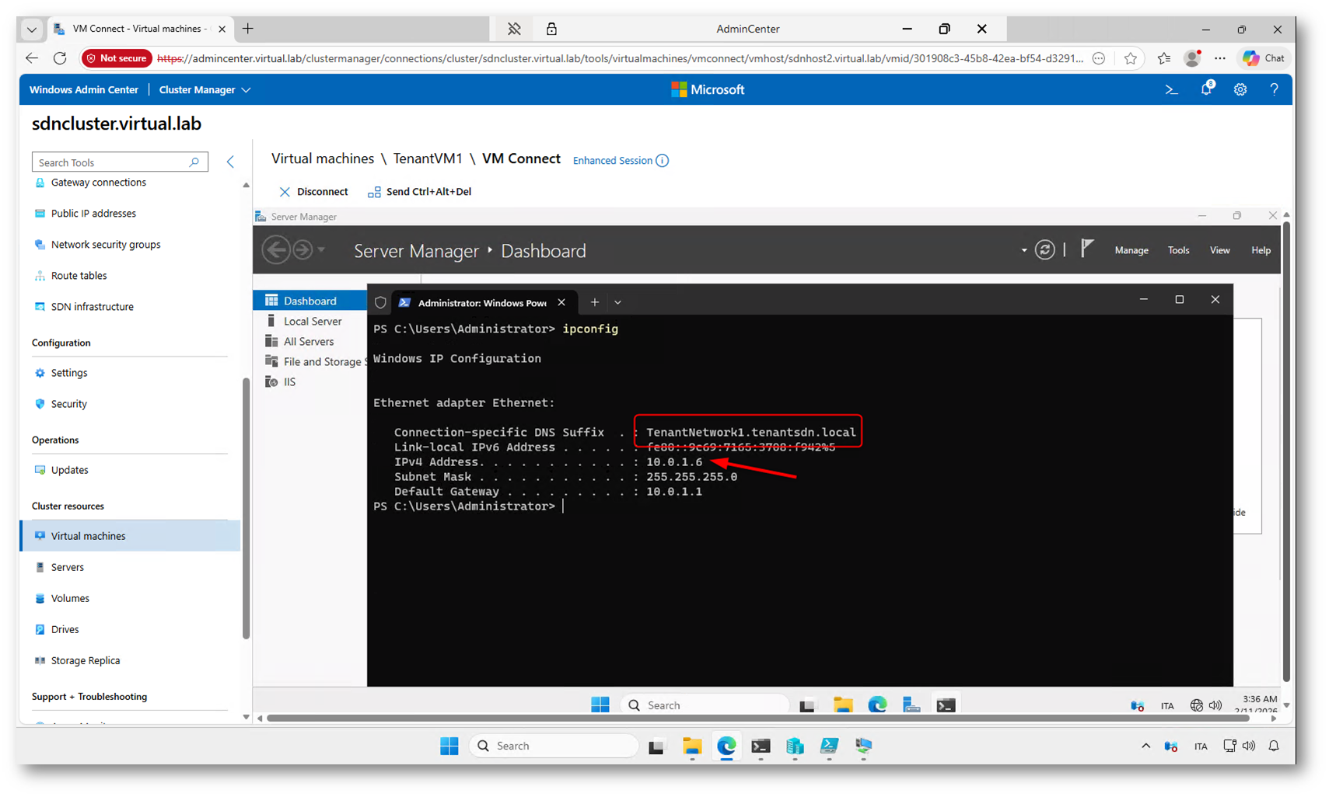
Task: Click the Disconnect button
Action: tap(313, 192)
